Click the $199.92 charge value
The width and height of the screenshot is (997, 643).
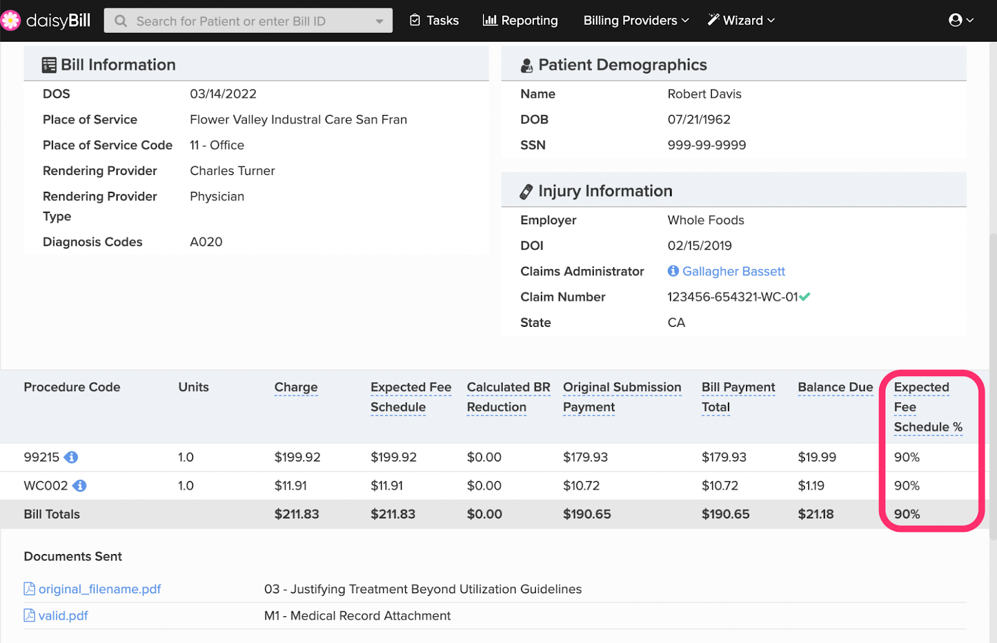coord(297,458)
